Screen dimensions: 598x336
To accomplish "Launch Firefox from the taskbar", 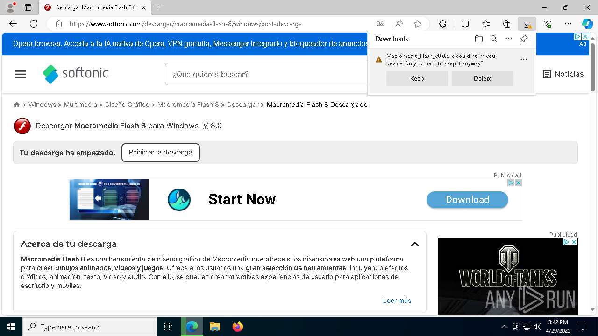I will coord(238,327).
